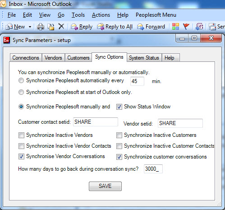Click the purple Outlook add-in toolbar icon

[199, 27]
